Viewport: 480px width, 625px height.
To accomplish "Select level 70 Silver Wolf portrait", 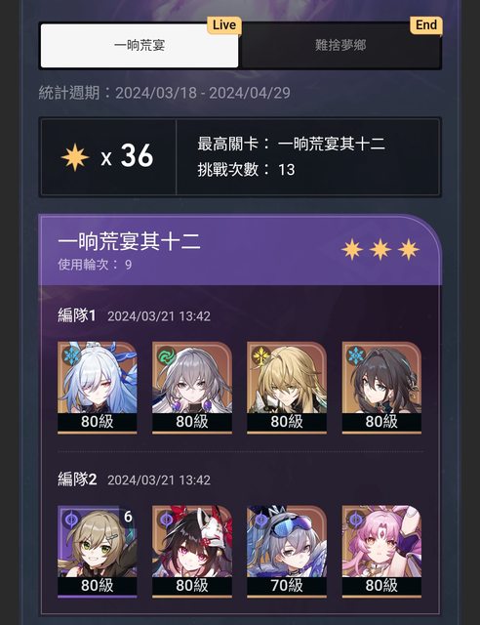I will coord(287,552).
